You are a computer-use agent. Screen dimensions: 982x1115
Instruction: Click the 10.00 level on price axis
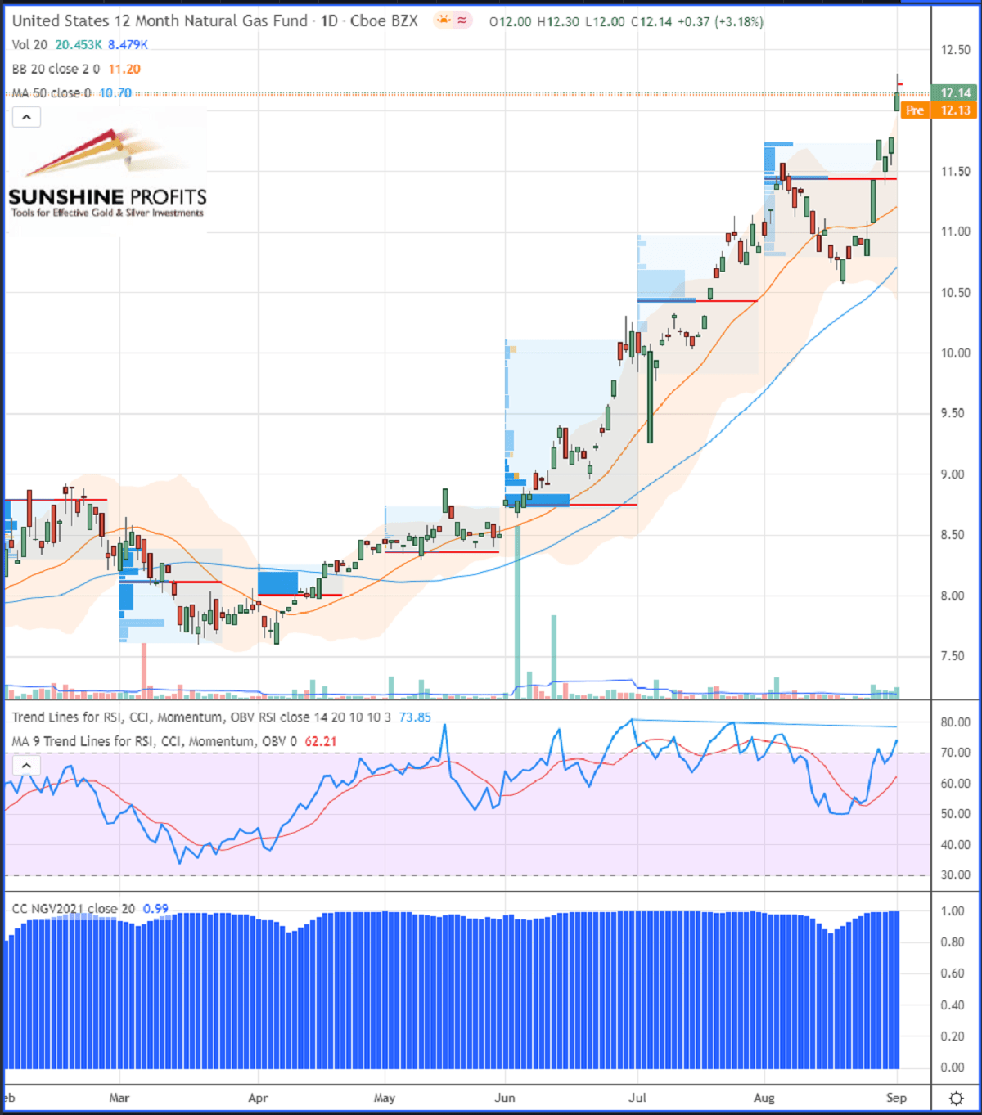point(955,353)
